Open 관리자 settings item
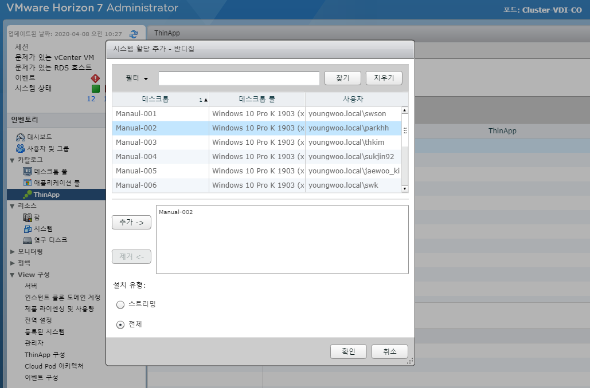The image size is (590, 388). [34, 343]
